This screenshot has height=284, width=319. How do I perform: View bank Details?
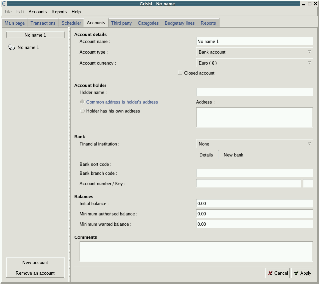tap(206, 155)
